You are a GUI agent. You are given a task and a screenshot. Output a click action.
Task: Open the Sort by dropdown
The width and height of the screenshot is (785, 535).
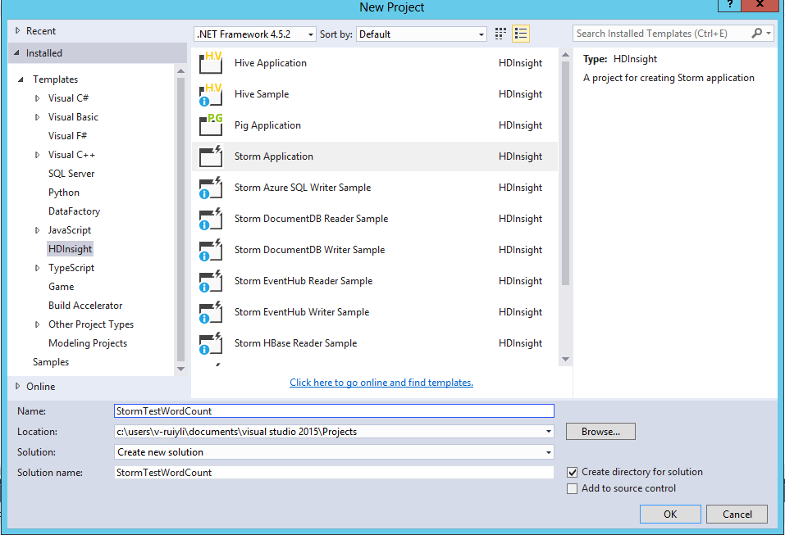[422, 34]
